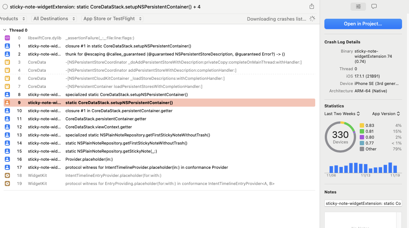Open All Destinations dropdown
The width and height of the screenshot is (409, 228).
[54, 18]
